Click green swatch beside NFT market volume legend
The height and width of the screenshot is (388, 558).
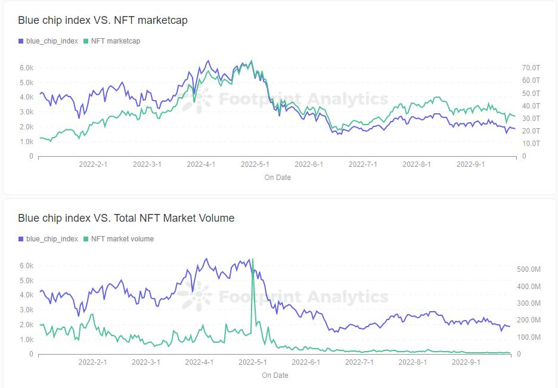point(86,239)
